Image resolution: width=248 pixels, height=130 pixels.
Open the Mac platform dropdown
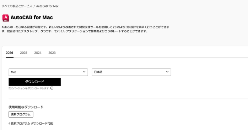tap(48, 72)
